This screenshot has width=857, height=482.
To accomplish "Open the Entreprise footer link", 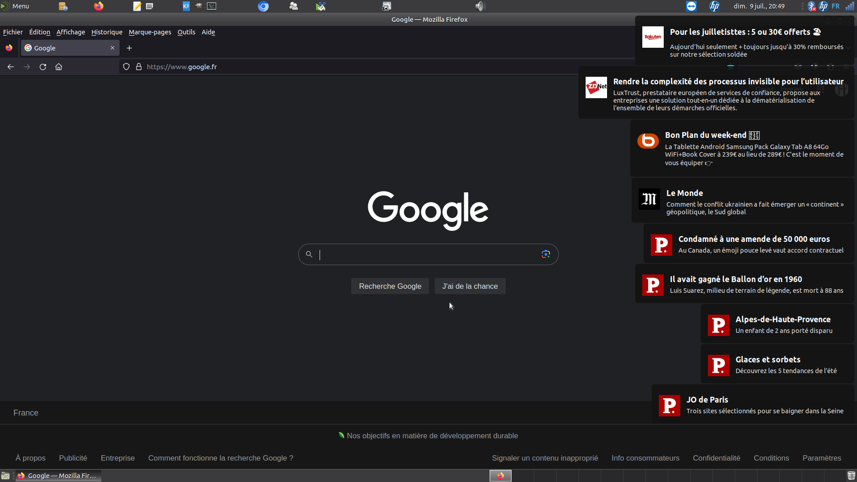I will coord(118,458).
